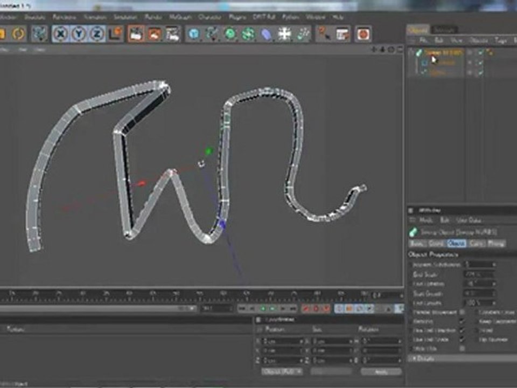The height and width of the screenshot is (388, 517).
Task: Click the timeline frame ruler
Action: [185, 295]
